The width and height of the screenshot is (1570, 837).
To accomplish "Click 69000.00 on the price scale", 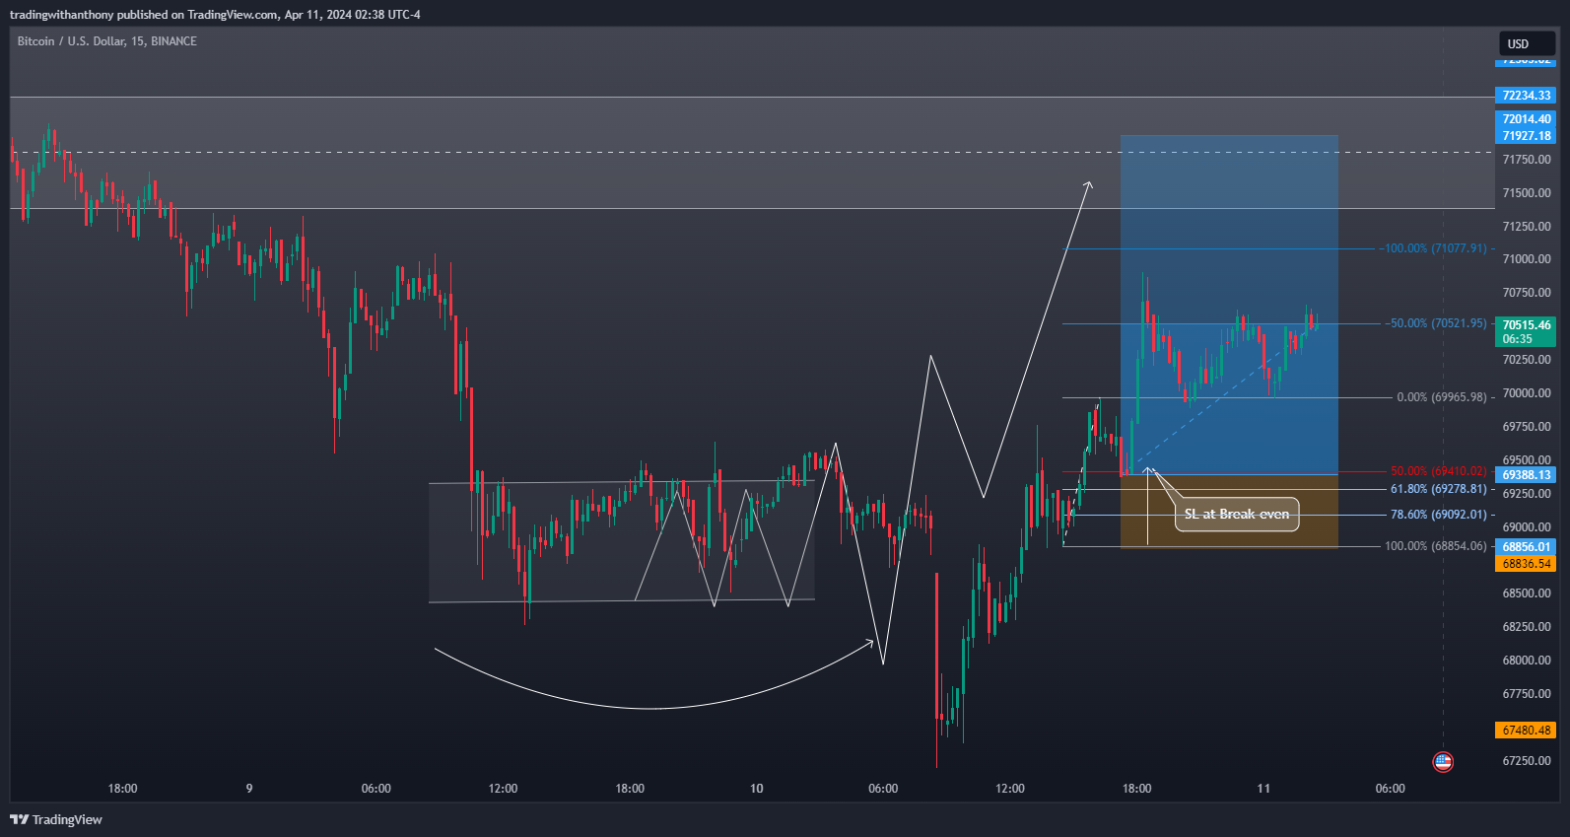I will pyautogui.click(x=1527, y=527).
